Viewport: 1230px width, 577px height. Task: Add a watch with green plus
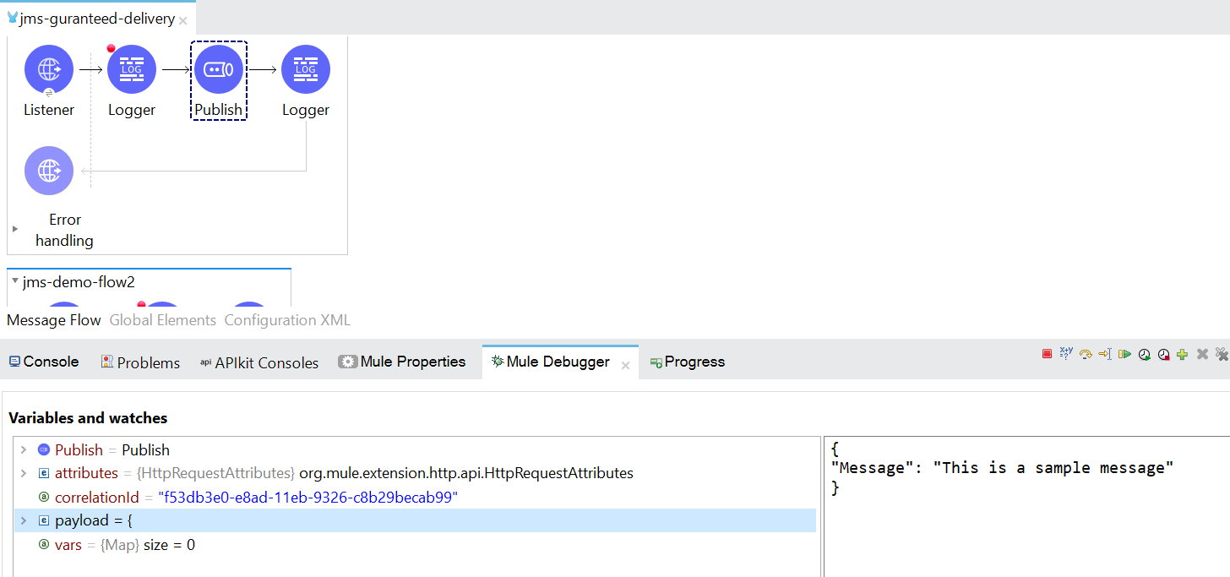pos(1183,355)
